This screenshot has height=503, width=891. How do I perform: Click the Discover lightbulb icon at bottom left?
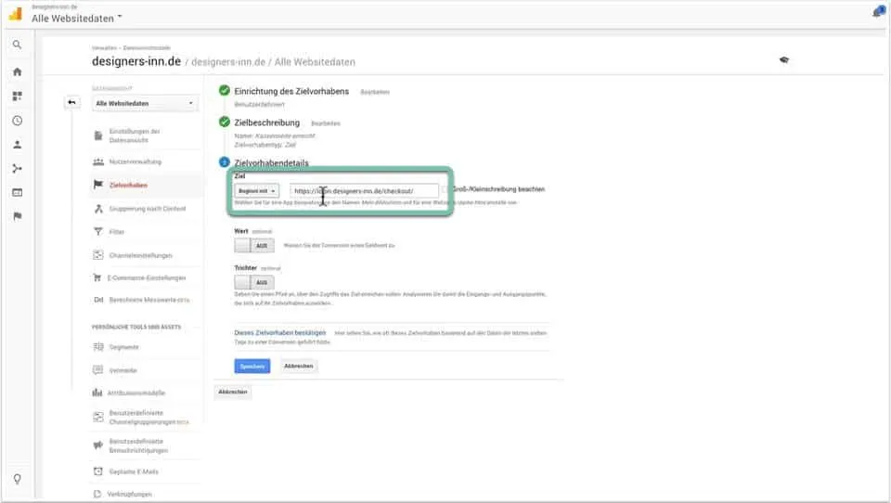[x=17, y=479]
